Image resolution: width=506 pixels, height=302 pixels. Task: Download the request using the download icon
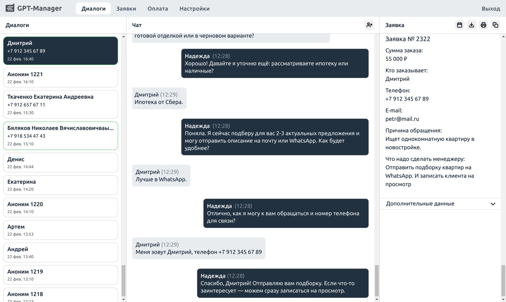[x=472, y=25]
